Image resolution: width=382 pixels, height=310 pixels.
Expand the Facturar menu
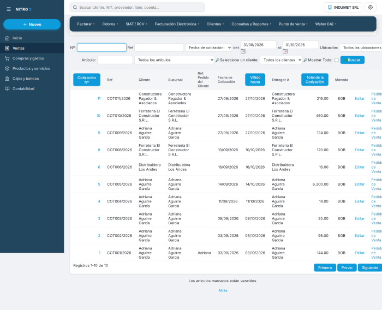[86, 24]
